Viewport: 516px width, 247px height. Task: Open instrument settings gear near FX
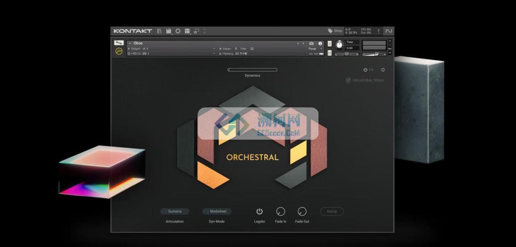[x=383, y=70]
